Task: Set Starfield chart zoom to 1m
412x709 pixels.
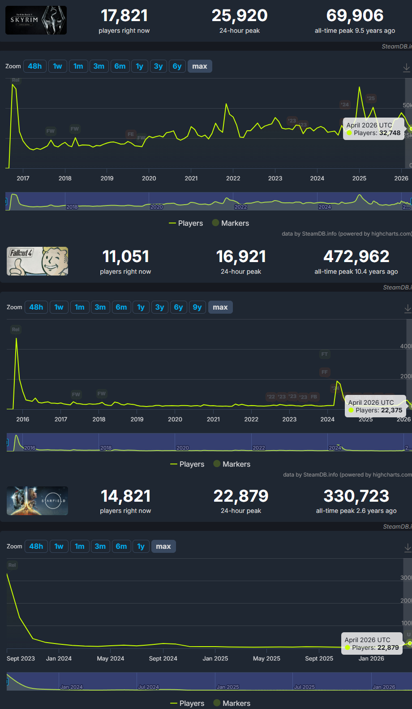Action: click(x=80, y=547)
